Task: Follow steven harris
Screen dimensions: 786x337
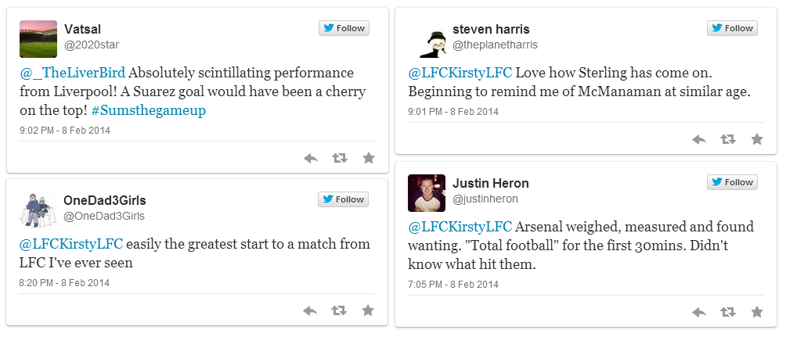Action: [x=732, y=28]
